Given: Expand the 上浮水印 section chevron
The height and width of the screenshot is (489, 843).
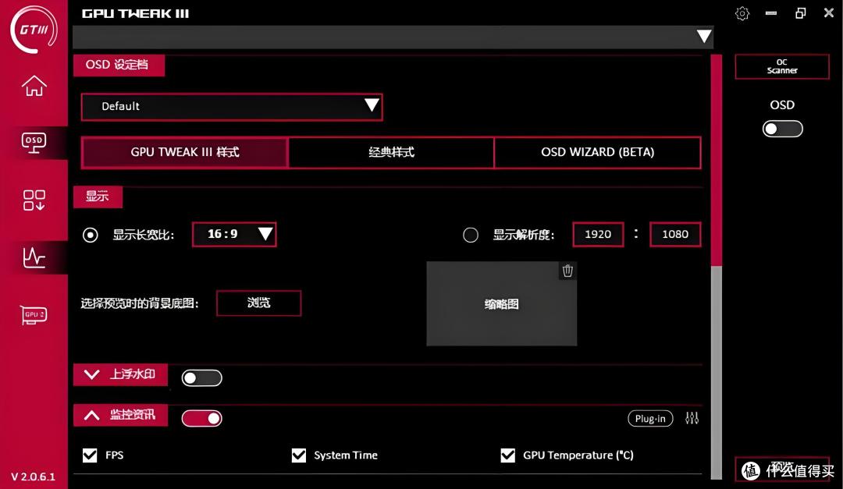Looking at the screenshot, I should click(92, 374).
